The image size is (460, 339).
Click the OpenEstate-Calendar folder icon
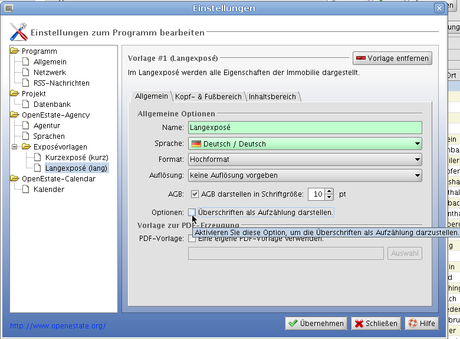coord(15,179)
